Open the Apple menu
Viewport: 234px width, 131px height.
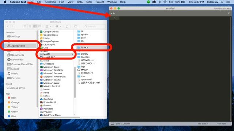pyautogui.click(x=5, y=2)
